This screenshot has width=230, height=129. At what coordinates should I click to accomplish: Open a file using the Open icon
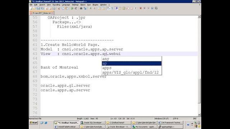pos(34,8)
